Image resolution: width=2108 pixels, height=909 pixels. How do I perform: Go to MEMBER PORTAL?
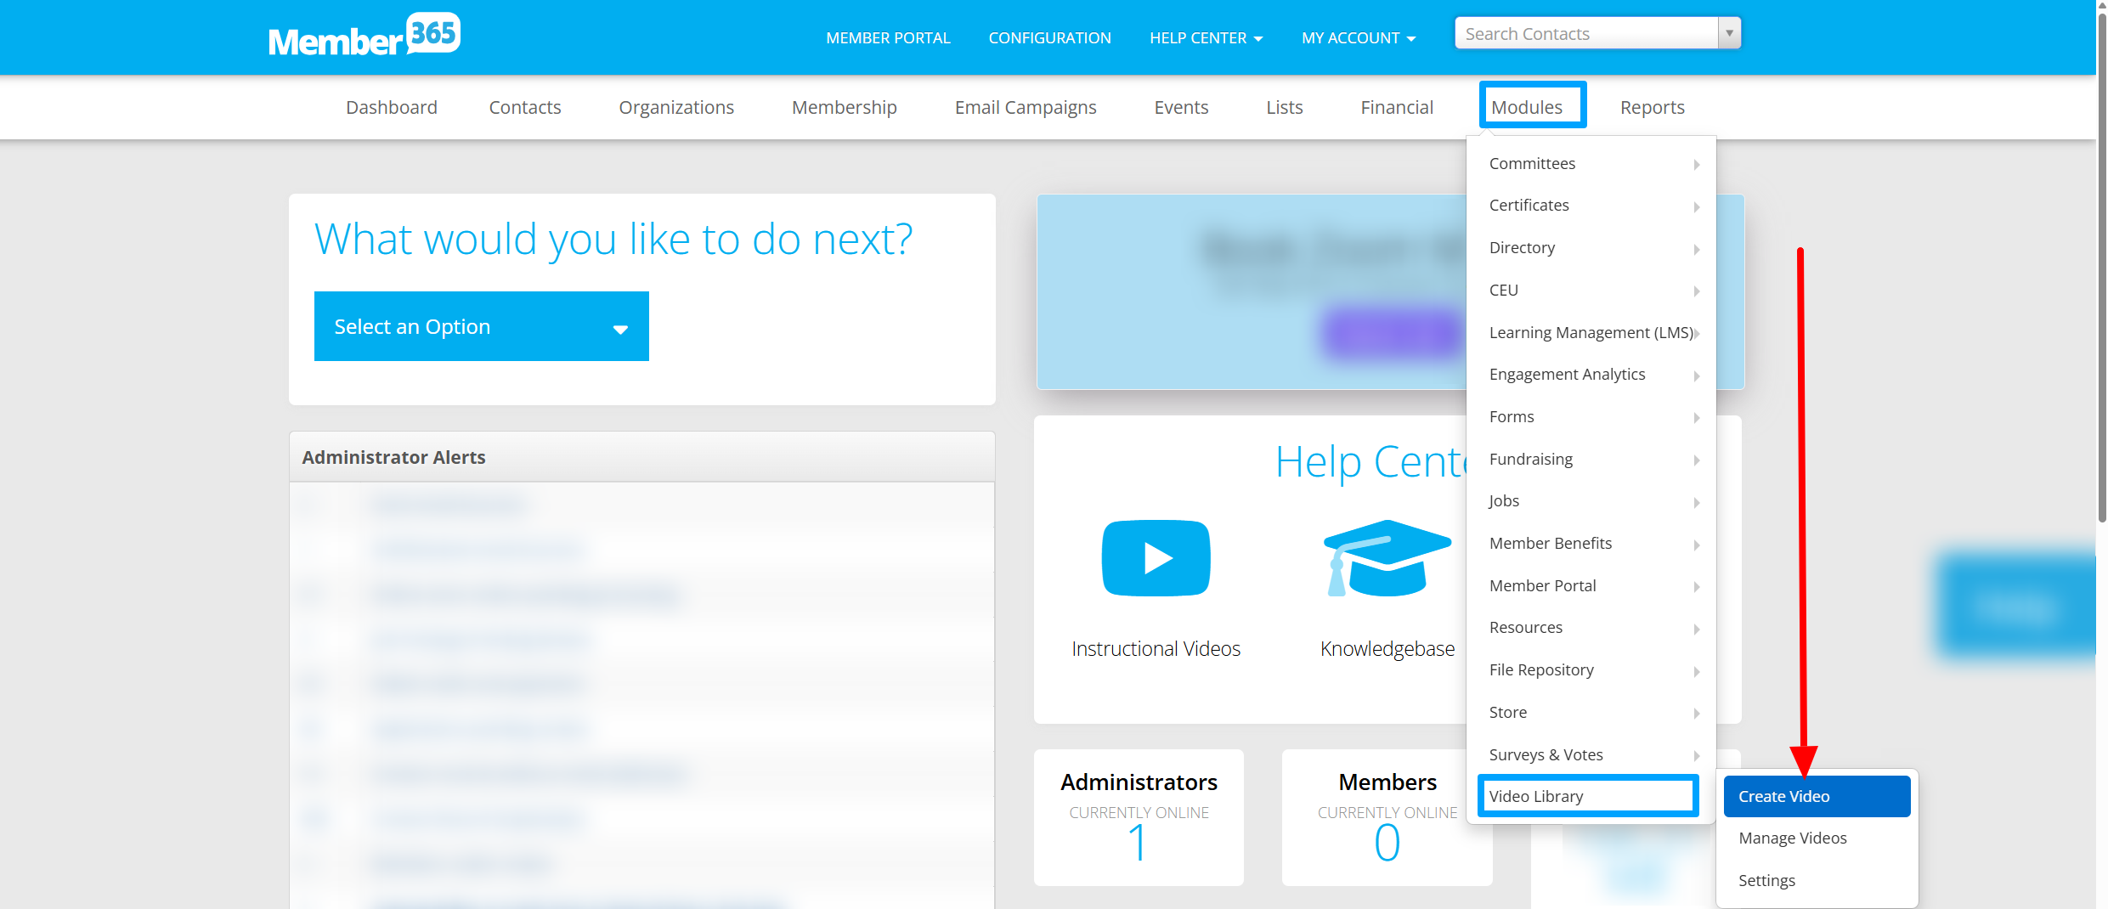point(888,38)
